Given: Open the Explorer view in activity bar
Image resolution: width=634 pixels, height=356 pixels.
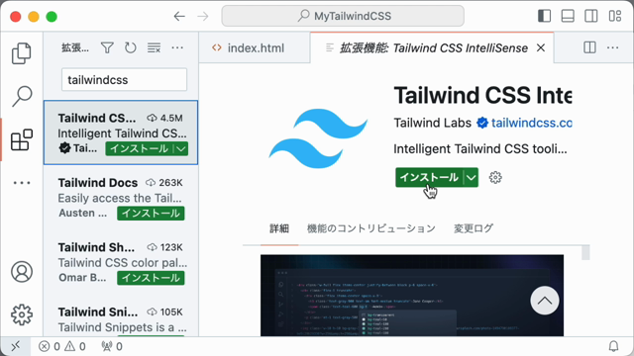Looking at the screenshot, I should pyautogui.click(x=22, y=53).
